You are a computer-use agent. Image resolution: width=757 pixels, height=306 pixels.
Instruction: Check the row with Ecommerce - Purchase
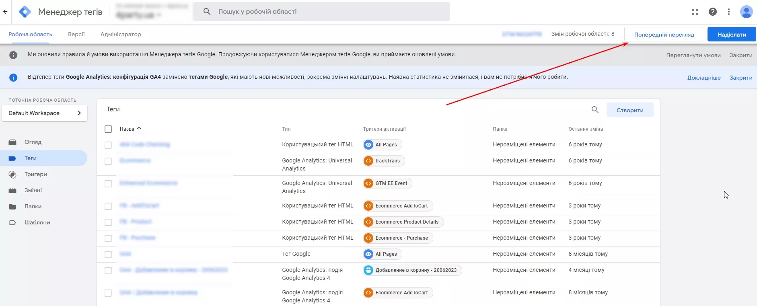[108, 238]
